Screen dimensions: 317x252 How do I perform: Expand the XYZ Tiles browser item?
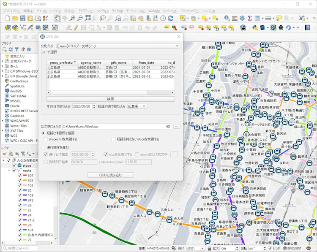3,131
